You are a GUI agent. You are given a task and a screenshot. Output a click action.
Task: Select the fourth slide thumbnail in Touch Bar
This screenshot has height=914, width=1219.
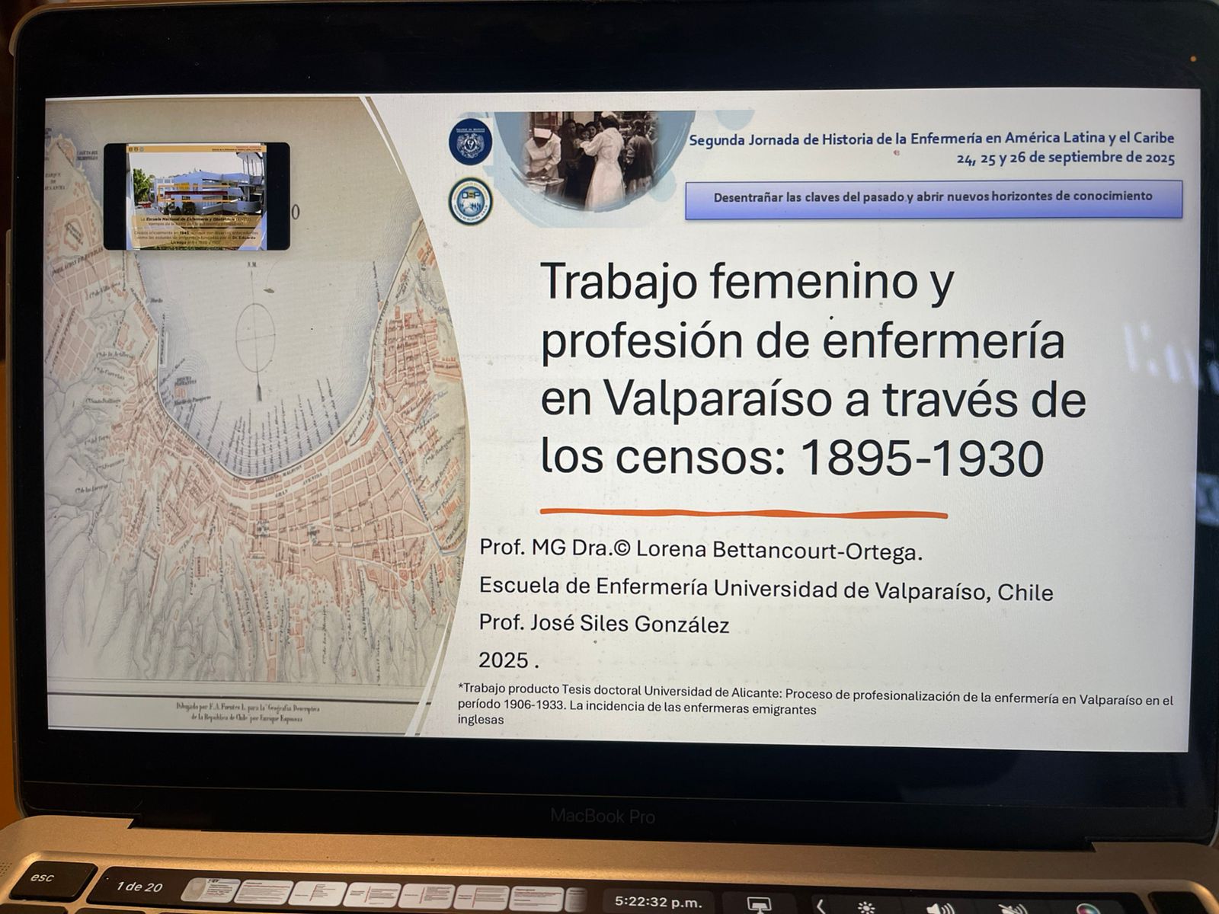coord(370,894)
